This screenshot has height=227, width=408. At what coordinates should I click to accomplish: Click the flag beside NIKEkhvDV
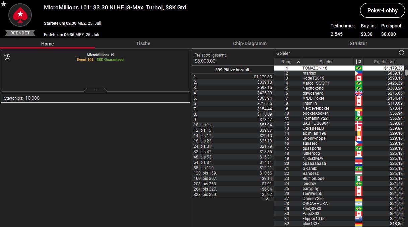pyautogui.click(x=358, y=158)
